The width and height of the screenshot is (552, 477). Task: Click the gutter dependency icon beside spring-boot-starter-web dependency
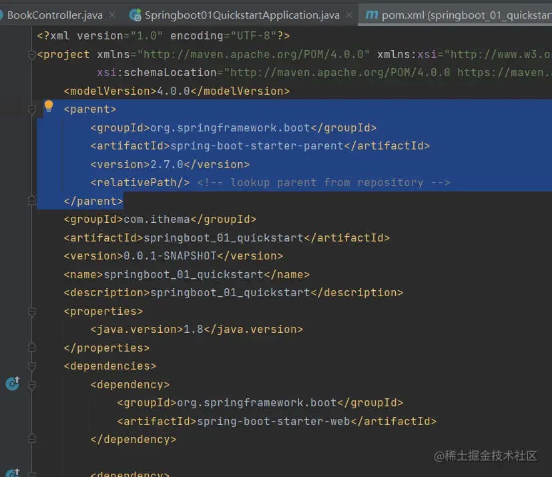coord(13,384)
